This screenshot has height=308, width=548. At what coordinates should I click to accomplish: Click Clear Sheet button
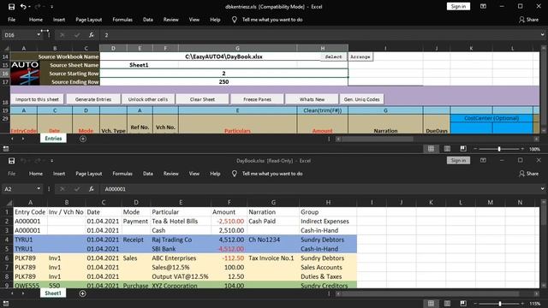pos(202,99)
